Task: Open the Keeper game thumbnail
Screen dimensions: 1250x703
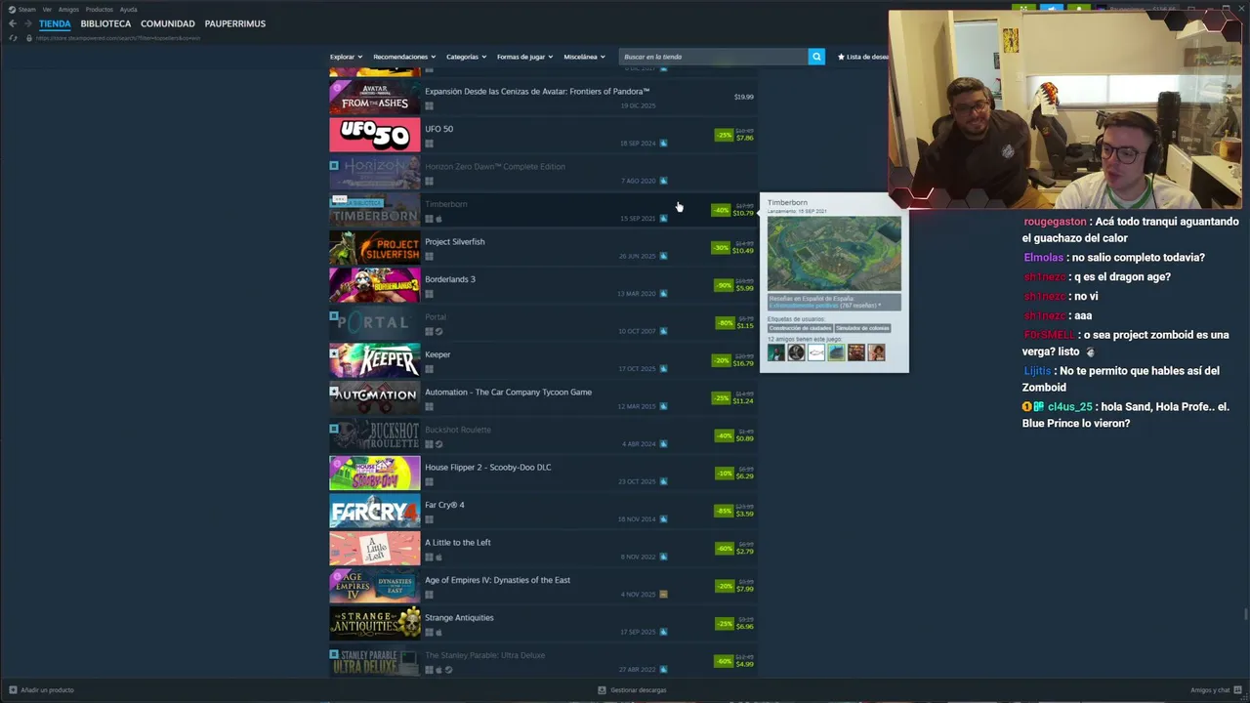Action: [x=375, y=360]
